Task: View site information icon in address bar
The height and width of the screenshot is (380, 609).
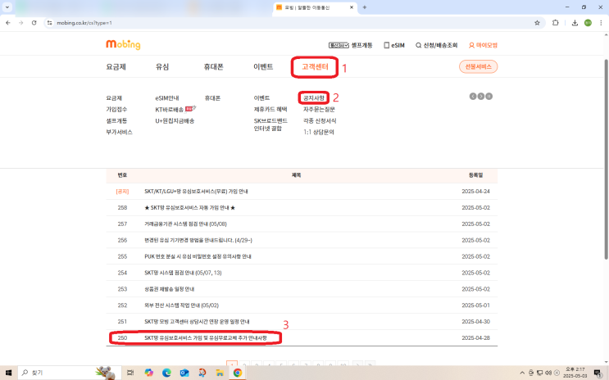Action: coord(49,23)
